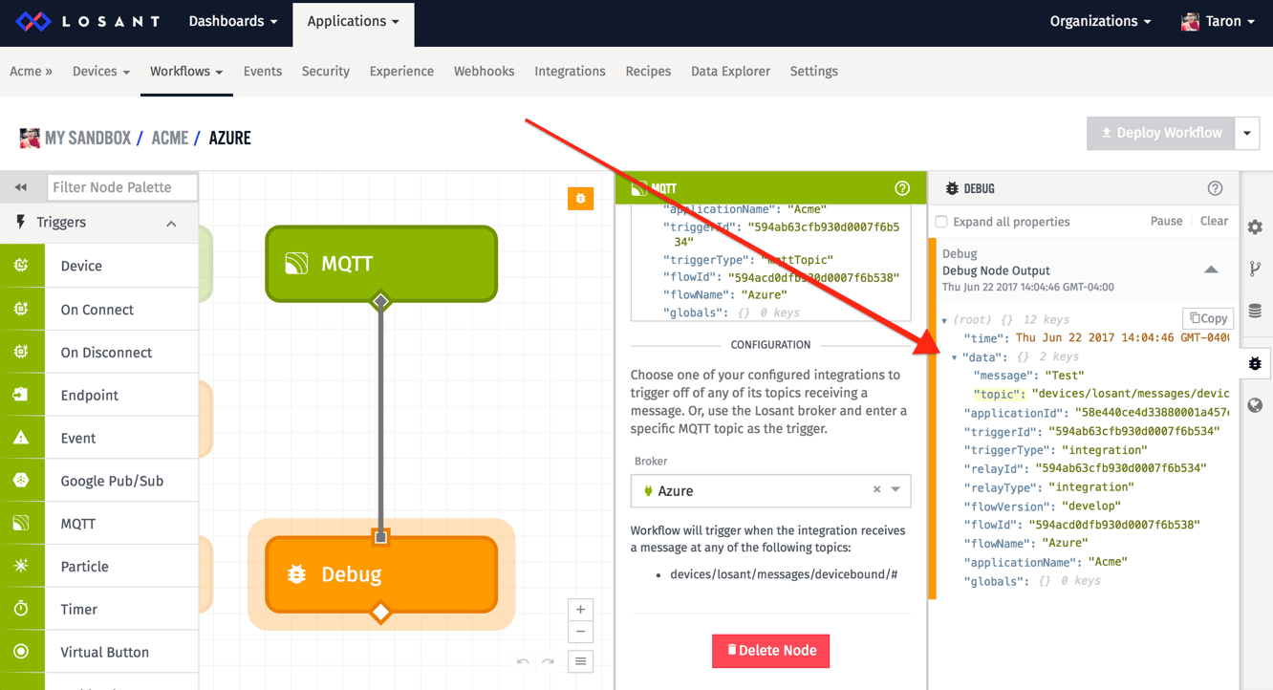
Task: Open the versions branch icon in right sidebar
Action: pyautogui.click(x=1255, y=270)
